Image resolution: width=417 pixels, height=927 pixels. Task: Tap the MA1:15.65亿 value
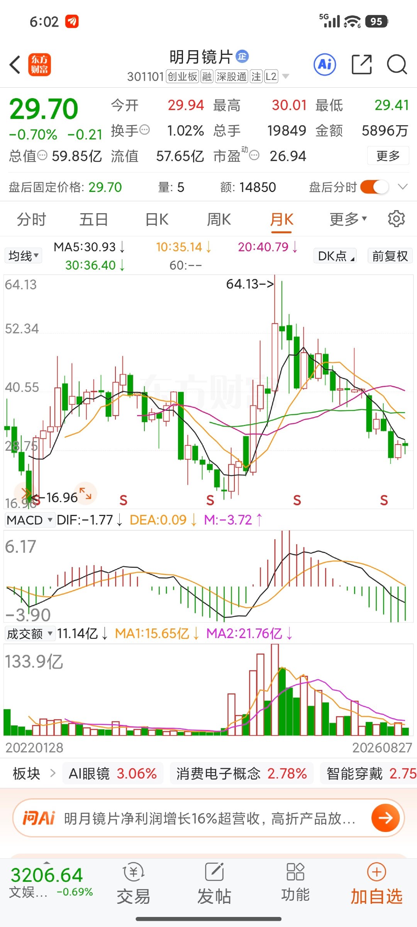click(x=157, y=633)
